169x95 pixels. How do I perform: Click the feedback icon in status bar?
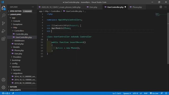click(162, 93)
